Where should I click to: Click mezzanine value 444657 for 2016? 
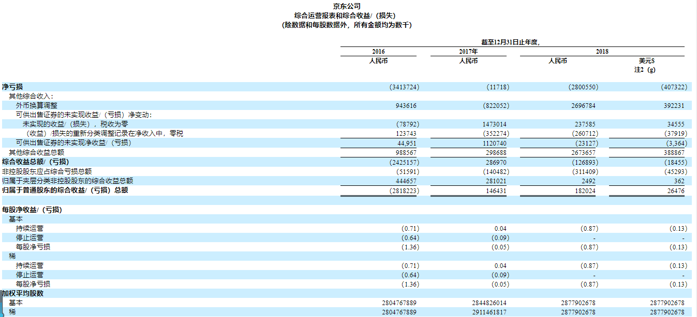pos(406,181)
